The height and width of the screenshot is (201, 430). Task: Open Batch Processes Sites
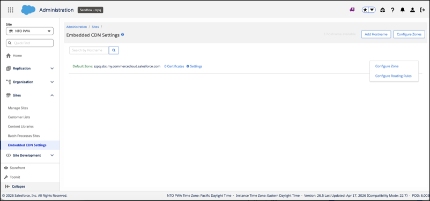click(24, 136)
